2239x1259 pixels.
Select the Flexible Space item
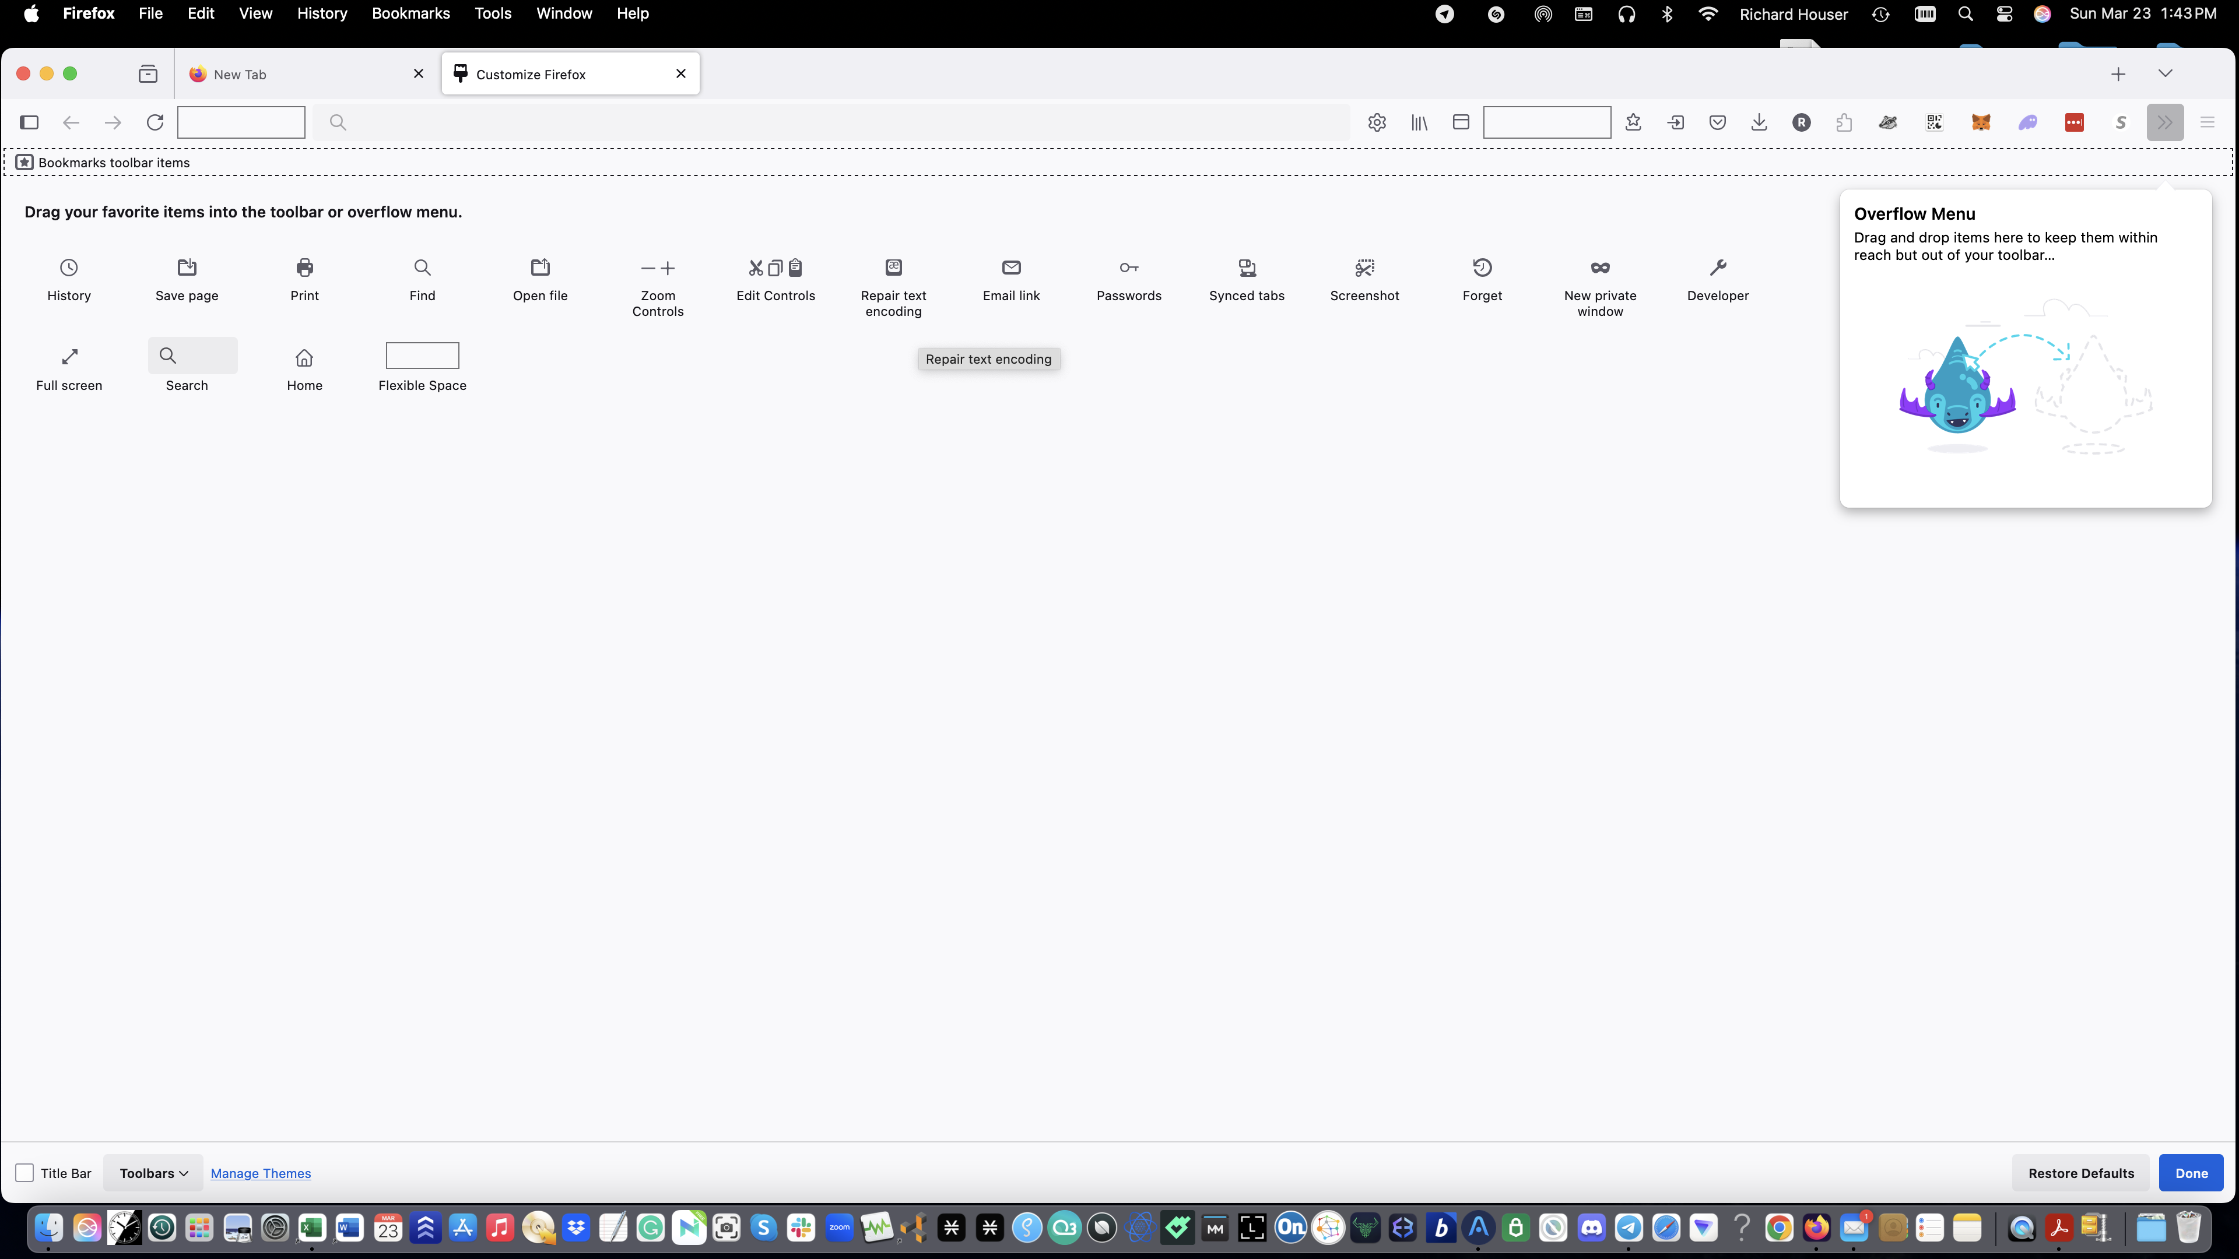click(x=422, y=367)
